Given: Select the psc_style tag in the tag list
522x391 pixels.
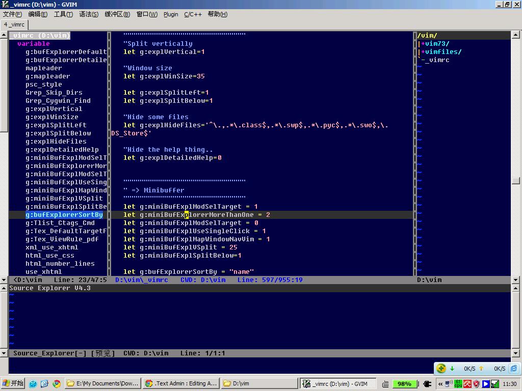Looking at the screenshot, I should pyautogui.click(x=44, y=85).
